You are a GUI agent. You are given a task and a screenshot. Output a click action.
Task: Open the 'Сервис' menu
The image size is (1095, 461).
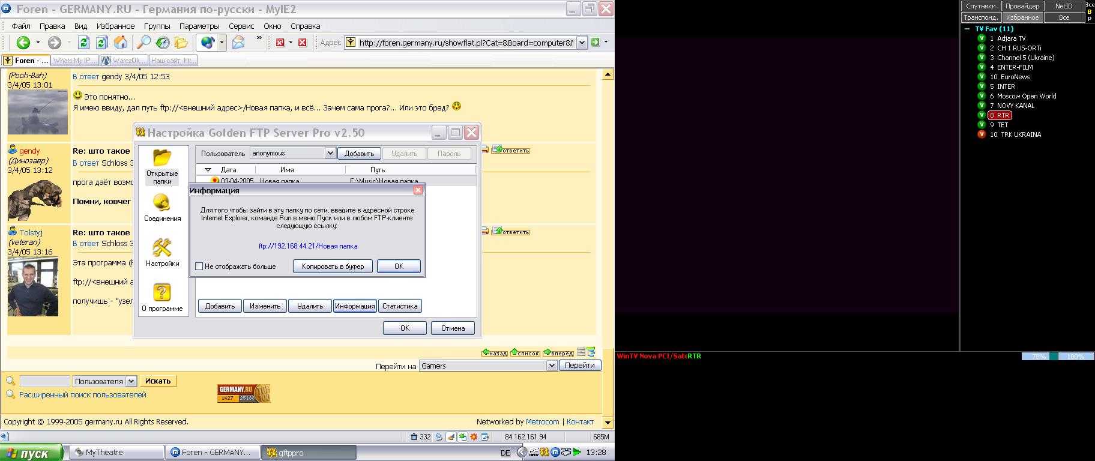coord(241,26)
